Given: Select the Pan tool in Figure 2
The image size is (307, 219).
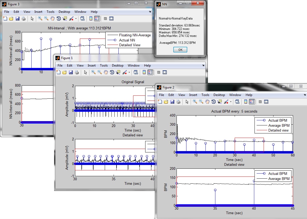Looking at the screenshot, I should point(207,102).
